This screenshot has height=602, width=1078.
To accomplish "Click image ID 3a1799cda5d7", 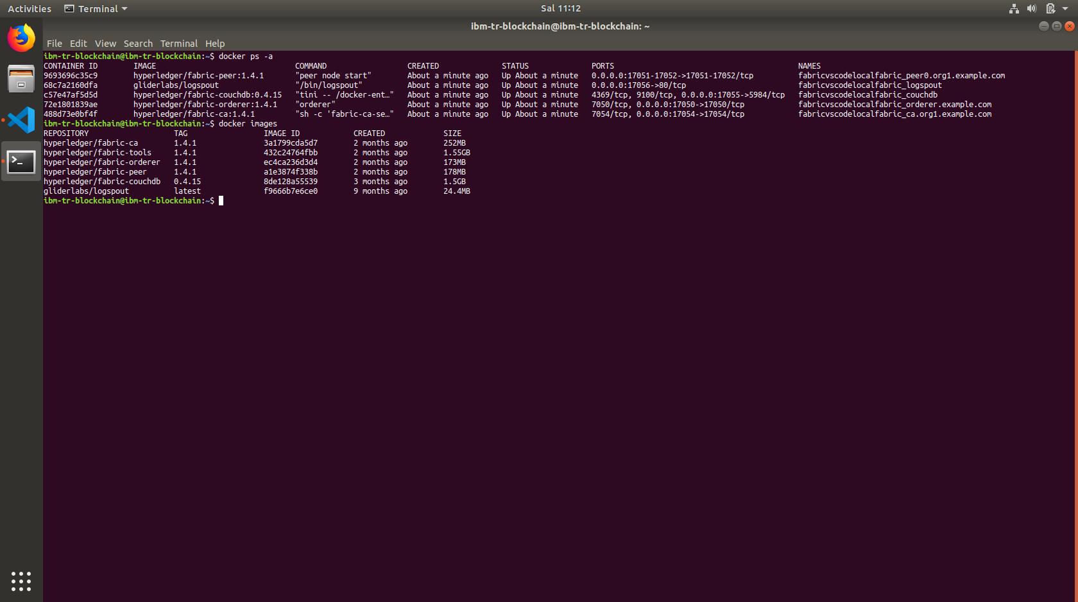I will pos(291,143).
